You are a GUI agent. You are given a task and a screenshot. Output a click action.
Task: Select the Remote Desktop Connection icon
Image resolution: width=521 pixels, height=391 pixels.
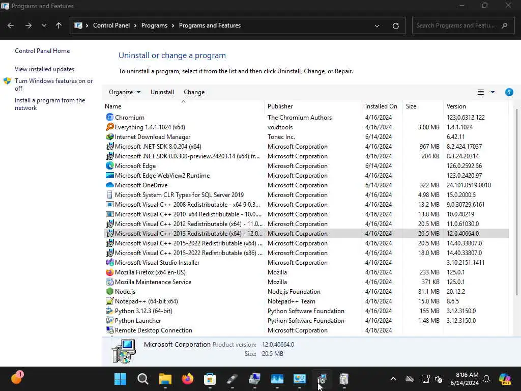pyautogui.click(x=110, y=330)
